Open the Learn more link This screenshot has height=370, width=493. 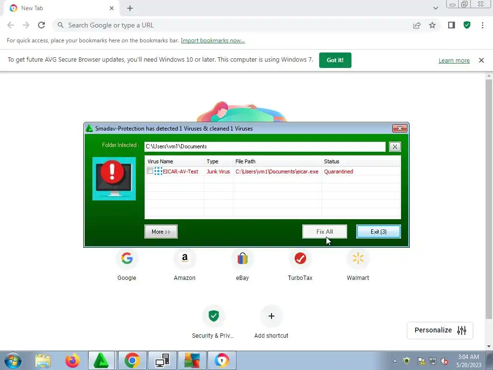pos(454,60)
